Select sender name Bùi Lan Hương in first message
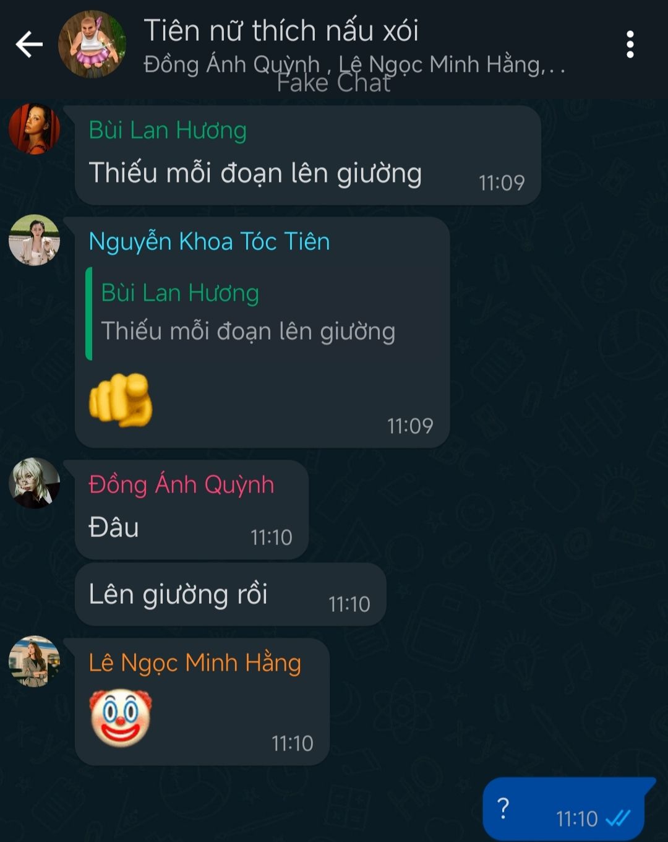Image resolution: width=668 pixels, height=842 pixels. pos(168,131)
